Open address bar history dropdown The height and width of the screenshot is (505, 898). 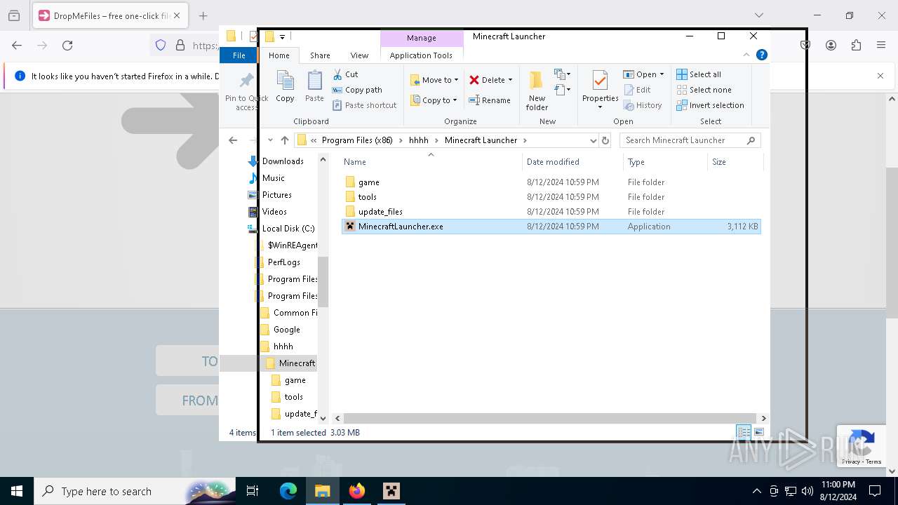tap(593, 140)
